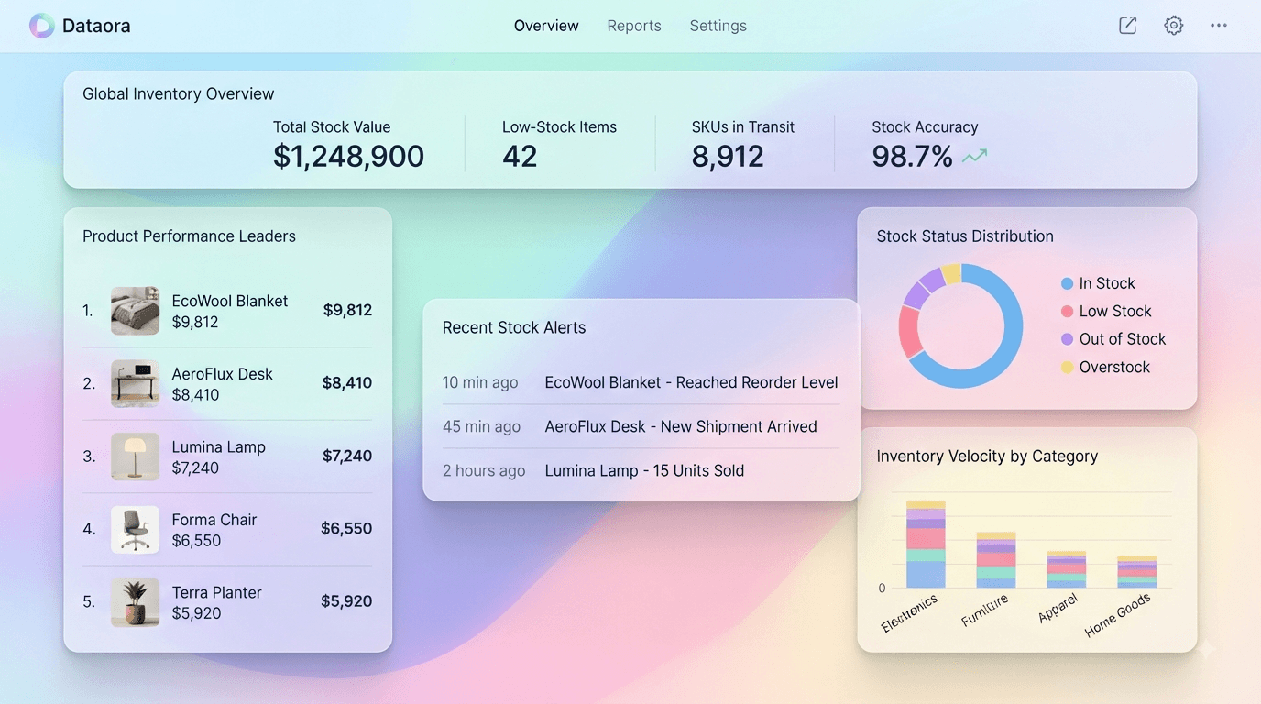Image resolution: width=1261 pixels, height=704 pixels.
Task: Open the settings gear icon
Action: point(1174,26)
